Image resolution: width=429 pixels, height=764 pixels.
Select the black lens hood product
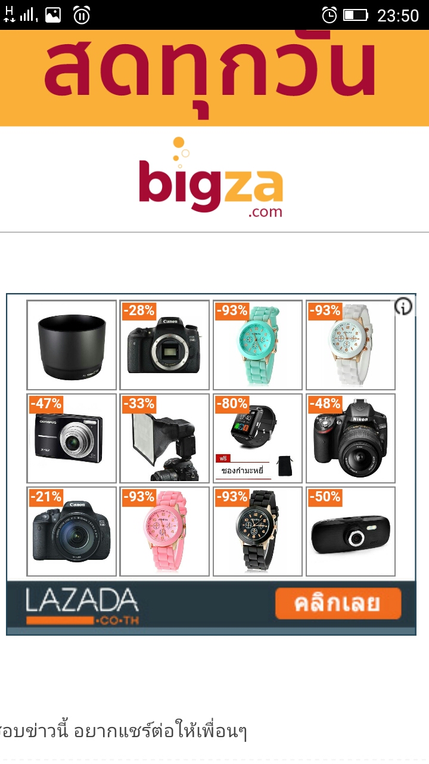click(71, 345)
